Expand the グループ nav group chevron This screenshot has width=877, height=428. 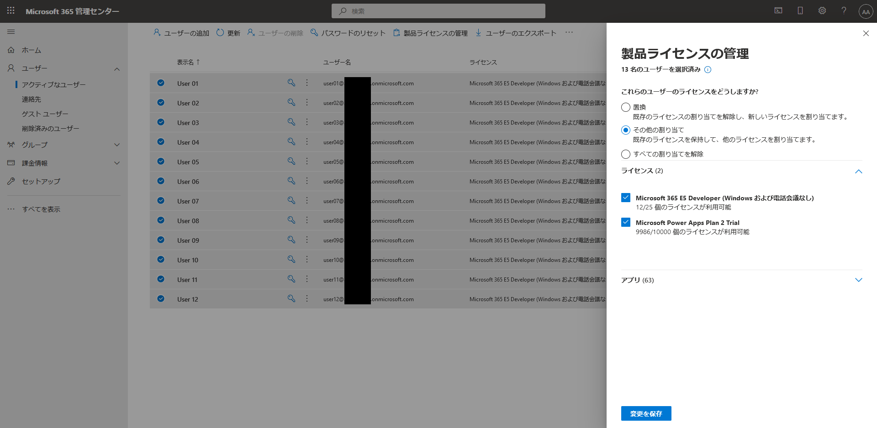(117, 145)
